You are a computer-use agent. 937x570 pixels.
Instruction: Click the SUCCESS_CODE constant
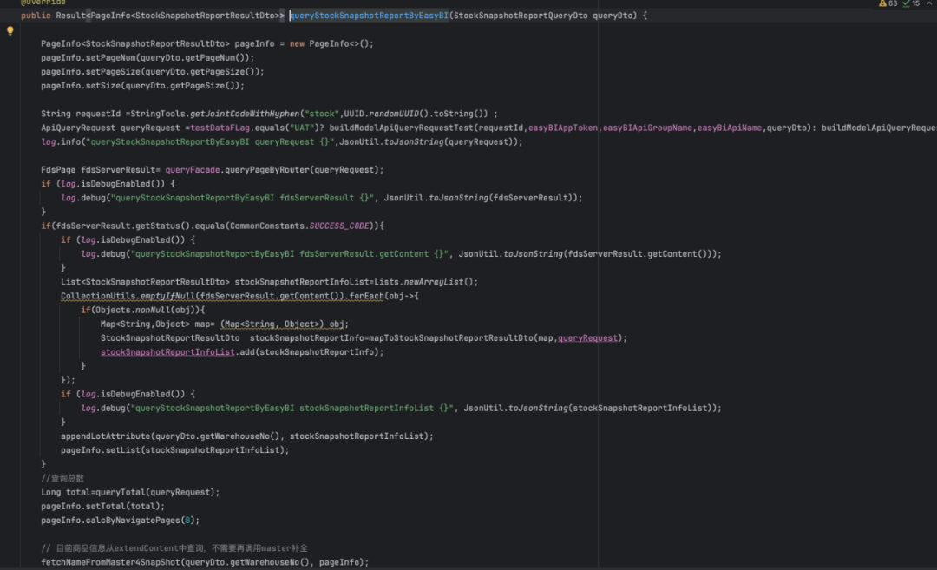(339, 226)
